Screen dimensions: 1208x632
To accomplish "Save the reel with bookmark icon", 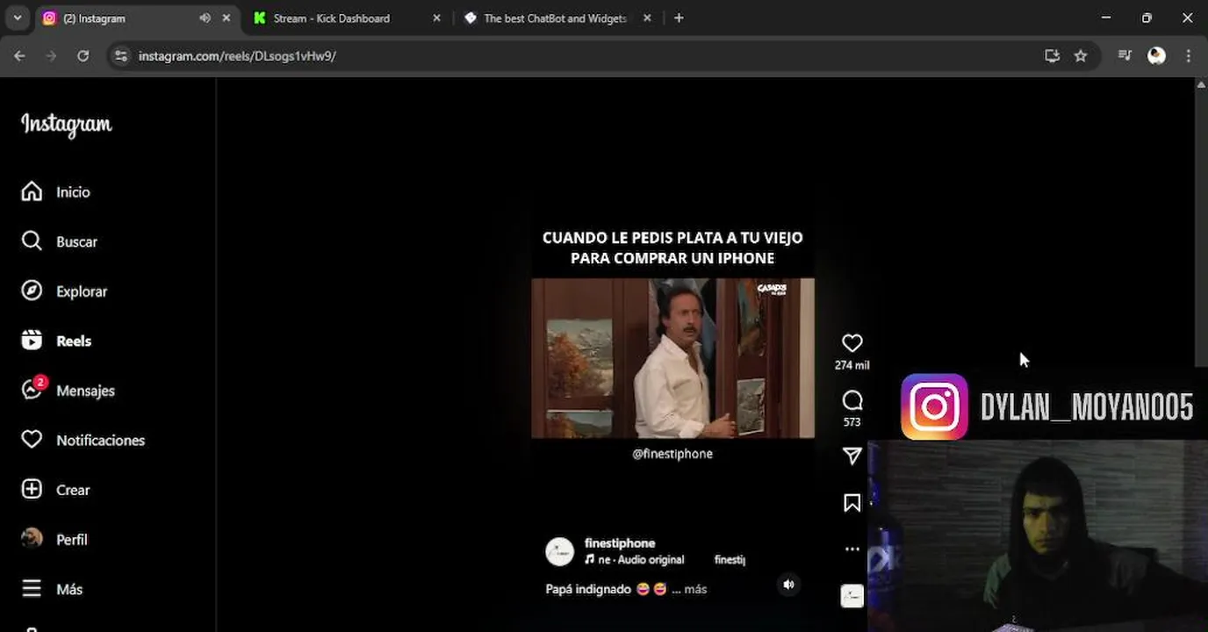I will [852, 503].
